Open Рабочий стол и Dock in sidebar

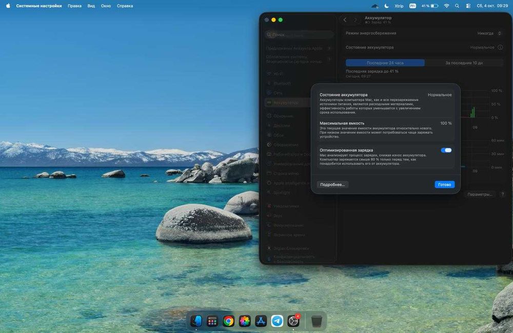pos(288,154)
